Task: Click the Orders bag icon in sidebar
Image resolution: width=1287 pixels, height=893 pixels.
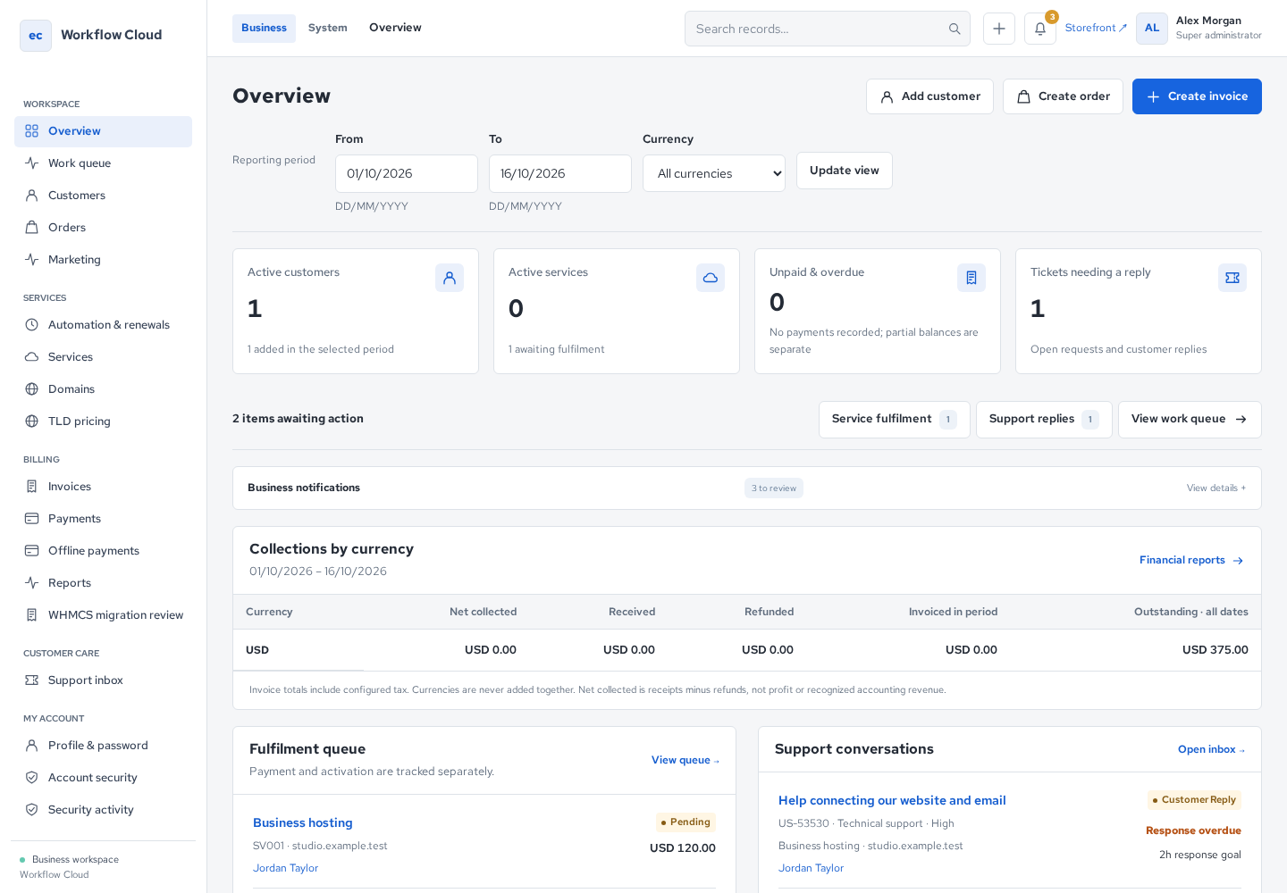Action: (32, 228)
